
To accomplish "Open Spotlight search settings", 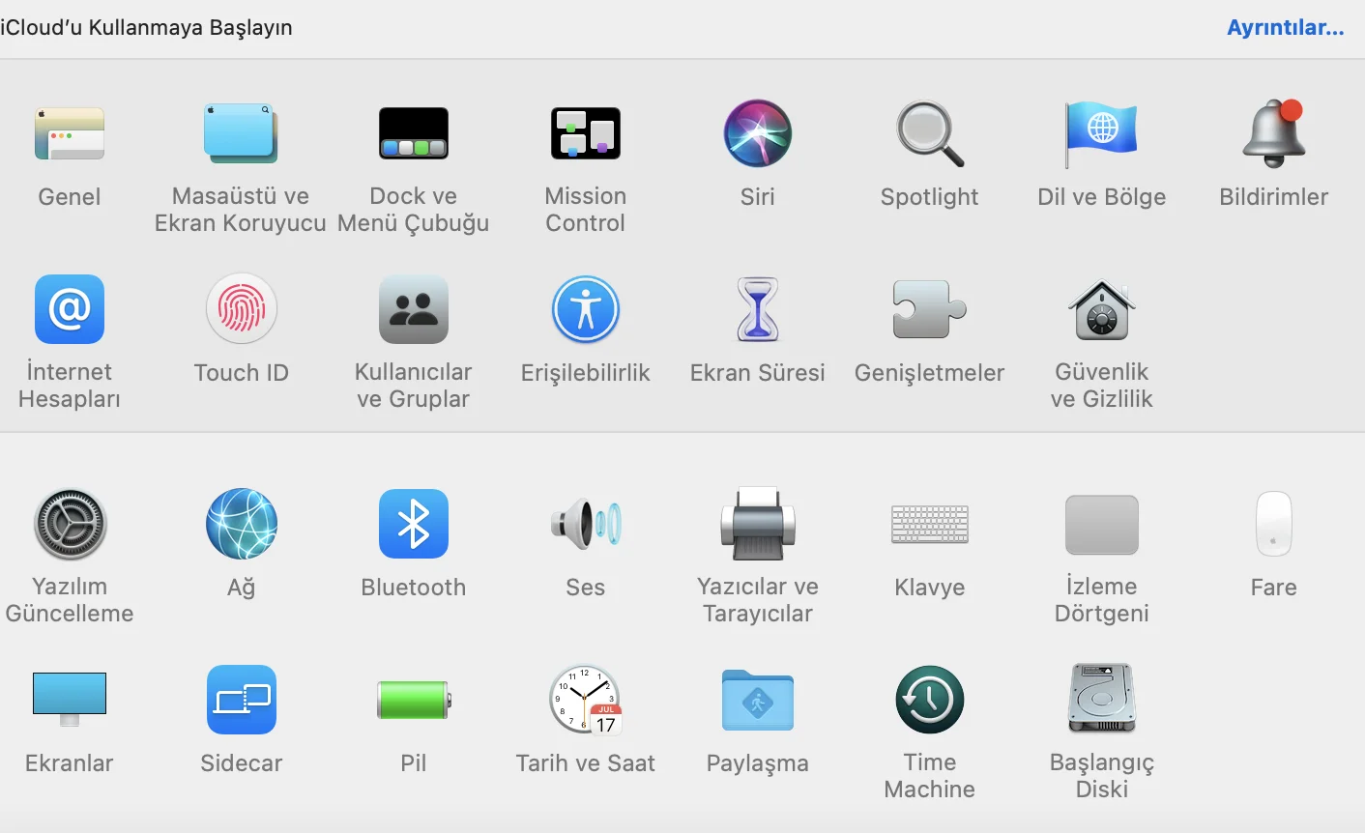I will point(930,134).
